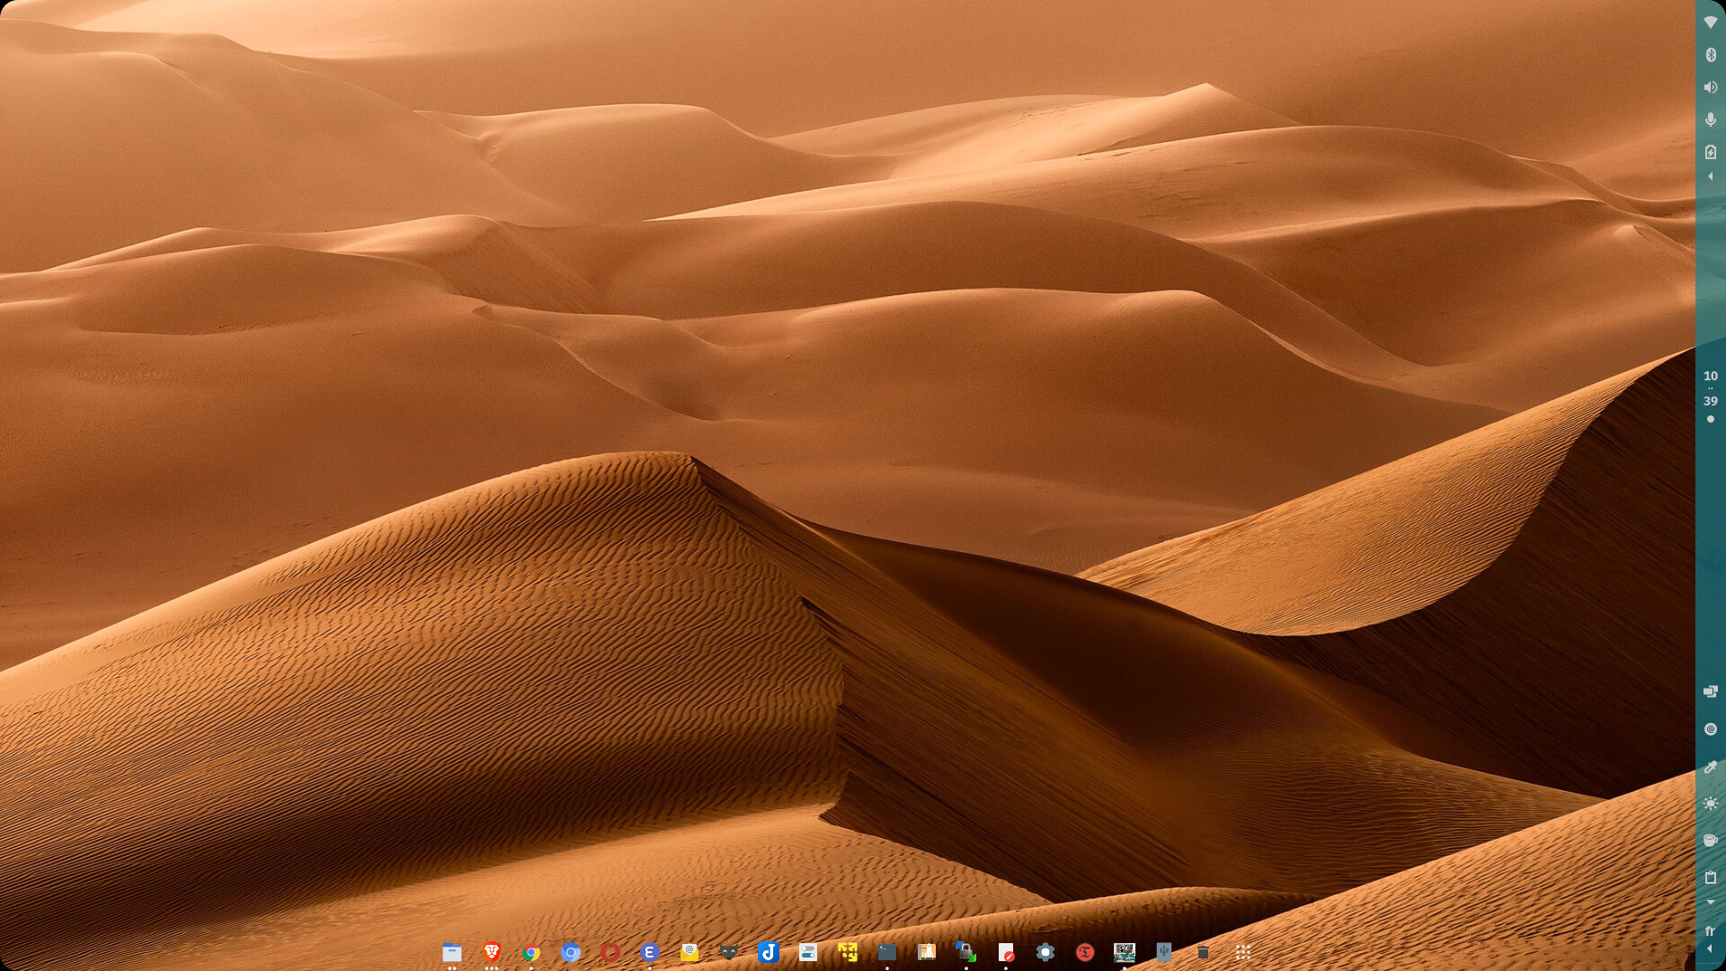Launch Brave browser from the dock

[x=492, y=952]
